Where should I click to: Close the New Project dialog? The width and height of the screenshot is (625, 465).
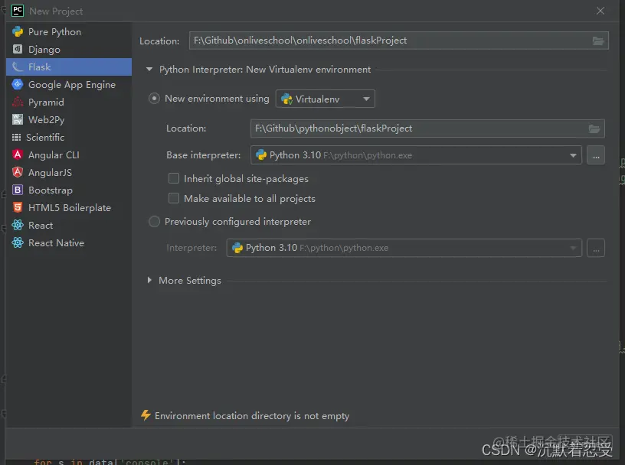click(x=600, y=11)
